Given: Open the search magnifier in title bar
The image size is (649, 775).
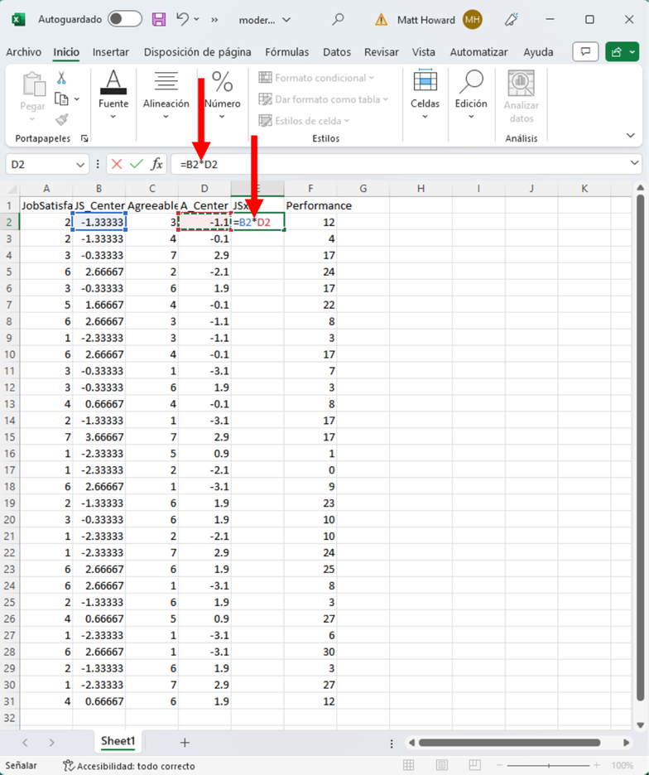Looking at the screenshot, I should pyautogui.click(x=338, y=19).
